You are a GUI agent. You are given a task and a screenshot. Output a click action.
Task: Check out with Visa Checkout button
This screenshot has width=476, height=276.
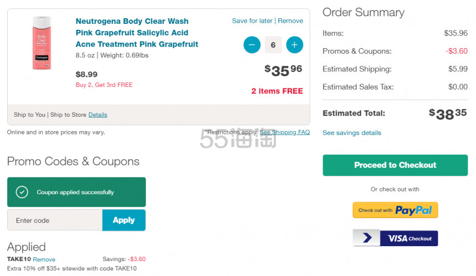tap(395, 238)
